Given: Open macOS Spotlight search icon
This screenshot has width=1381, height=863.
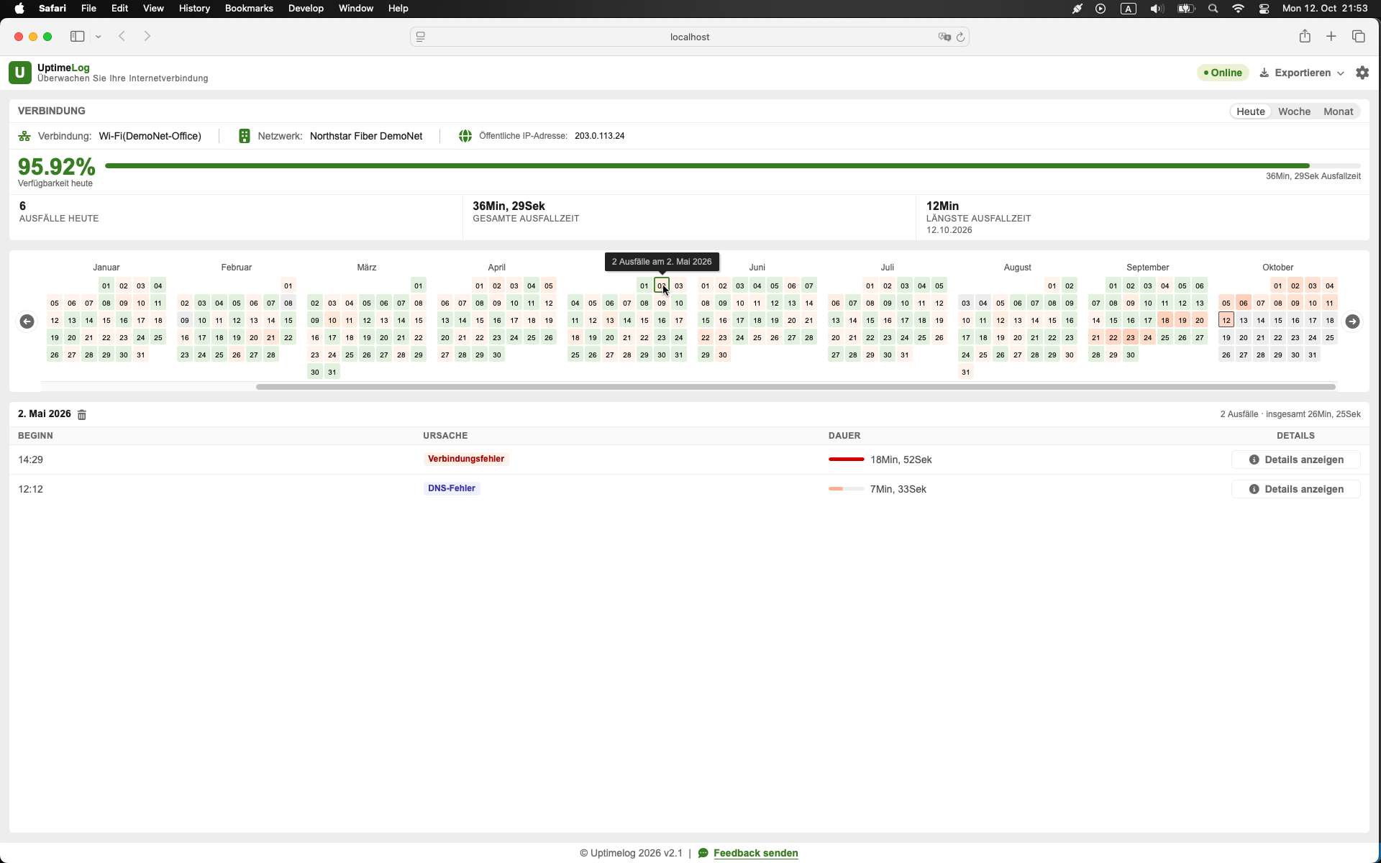Looking at the screenshot, I should click(1213, 9).
